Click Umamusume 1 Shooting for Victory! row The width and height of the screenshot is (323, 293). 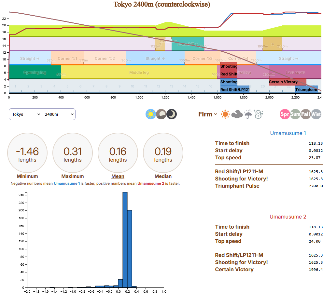pos(269,179)
